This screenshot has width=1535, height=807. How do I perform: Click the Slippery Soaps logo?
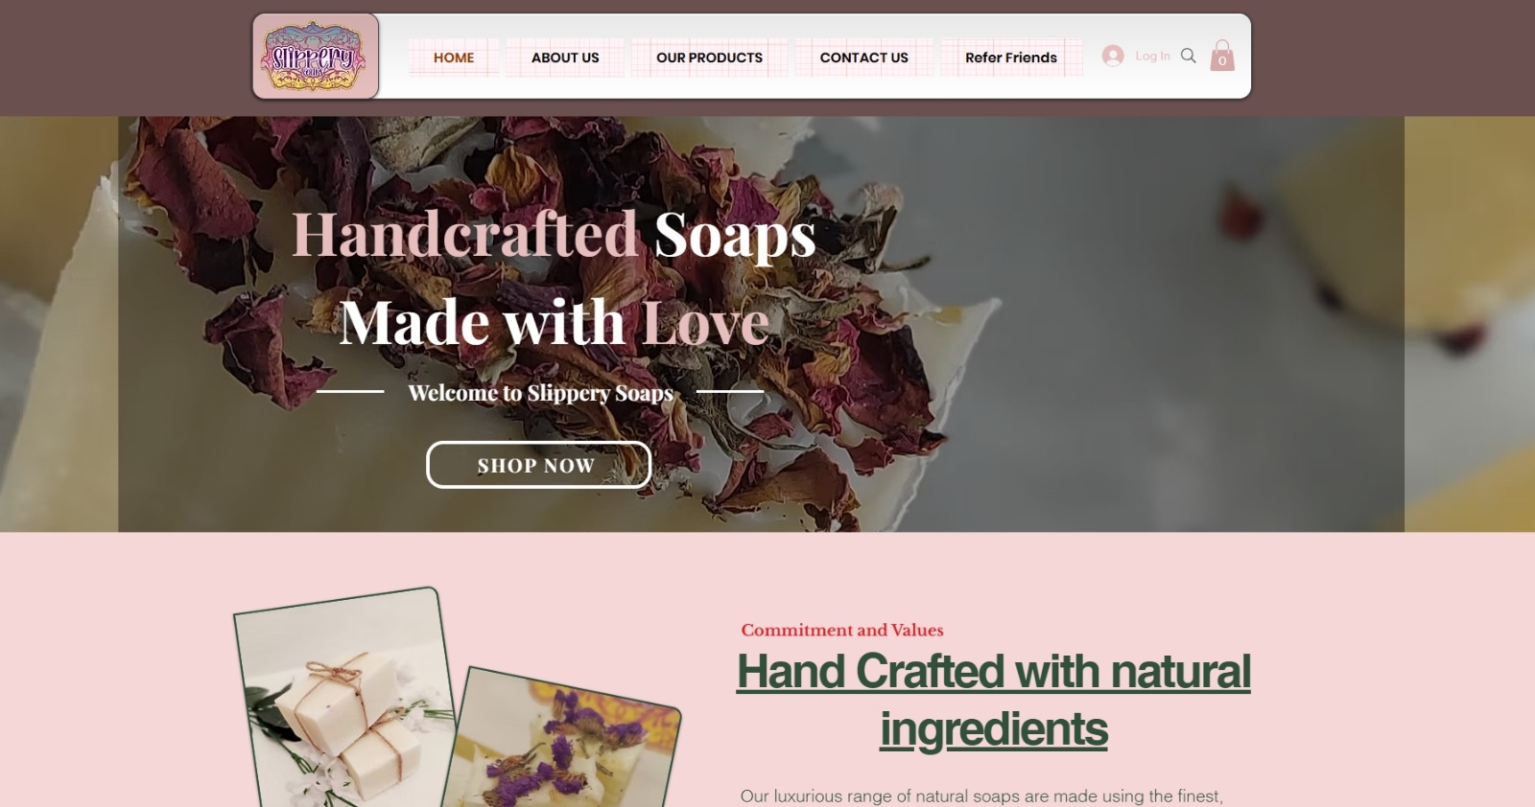point(316,57)
